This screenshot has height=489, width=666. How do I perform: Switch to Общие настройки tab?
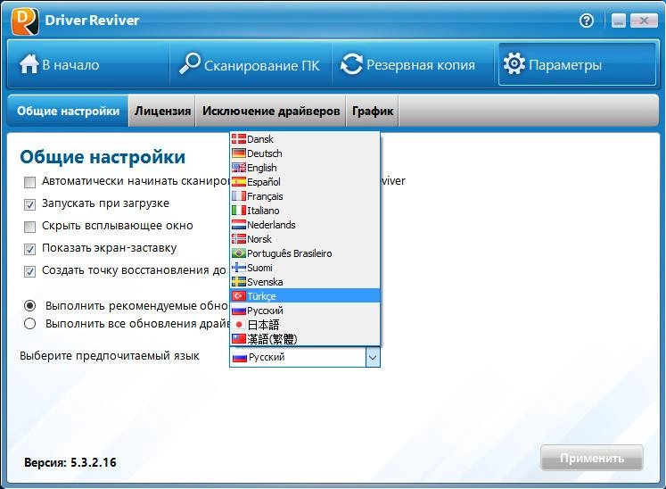68,111
